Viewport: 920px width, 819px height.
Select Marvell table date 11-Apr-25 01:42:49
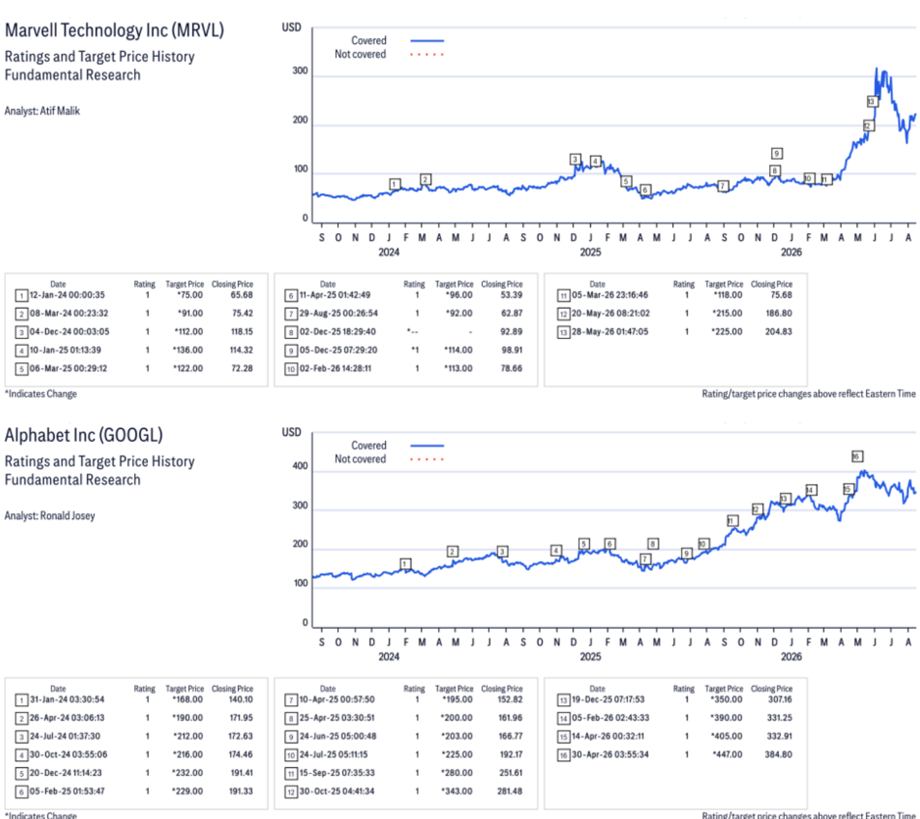334,295
